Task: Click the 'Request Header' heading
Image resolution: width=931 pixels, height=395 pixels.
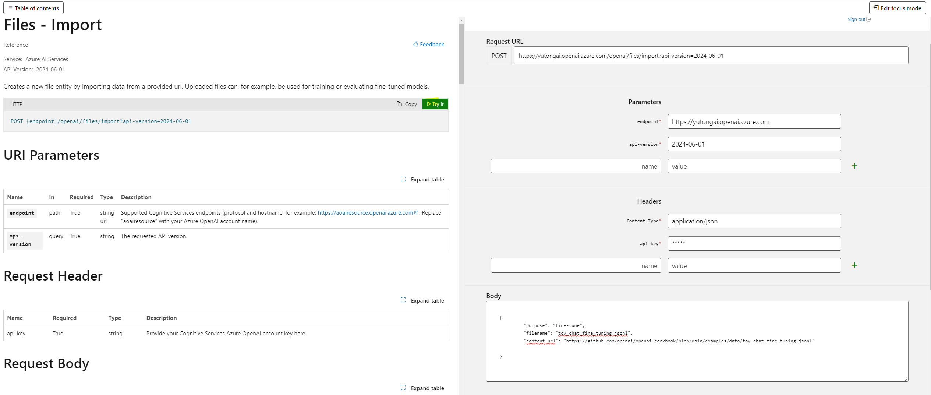Action: pyautogui.click(x=53, y=276)
